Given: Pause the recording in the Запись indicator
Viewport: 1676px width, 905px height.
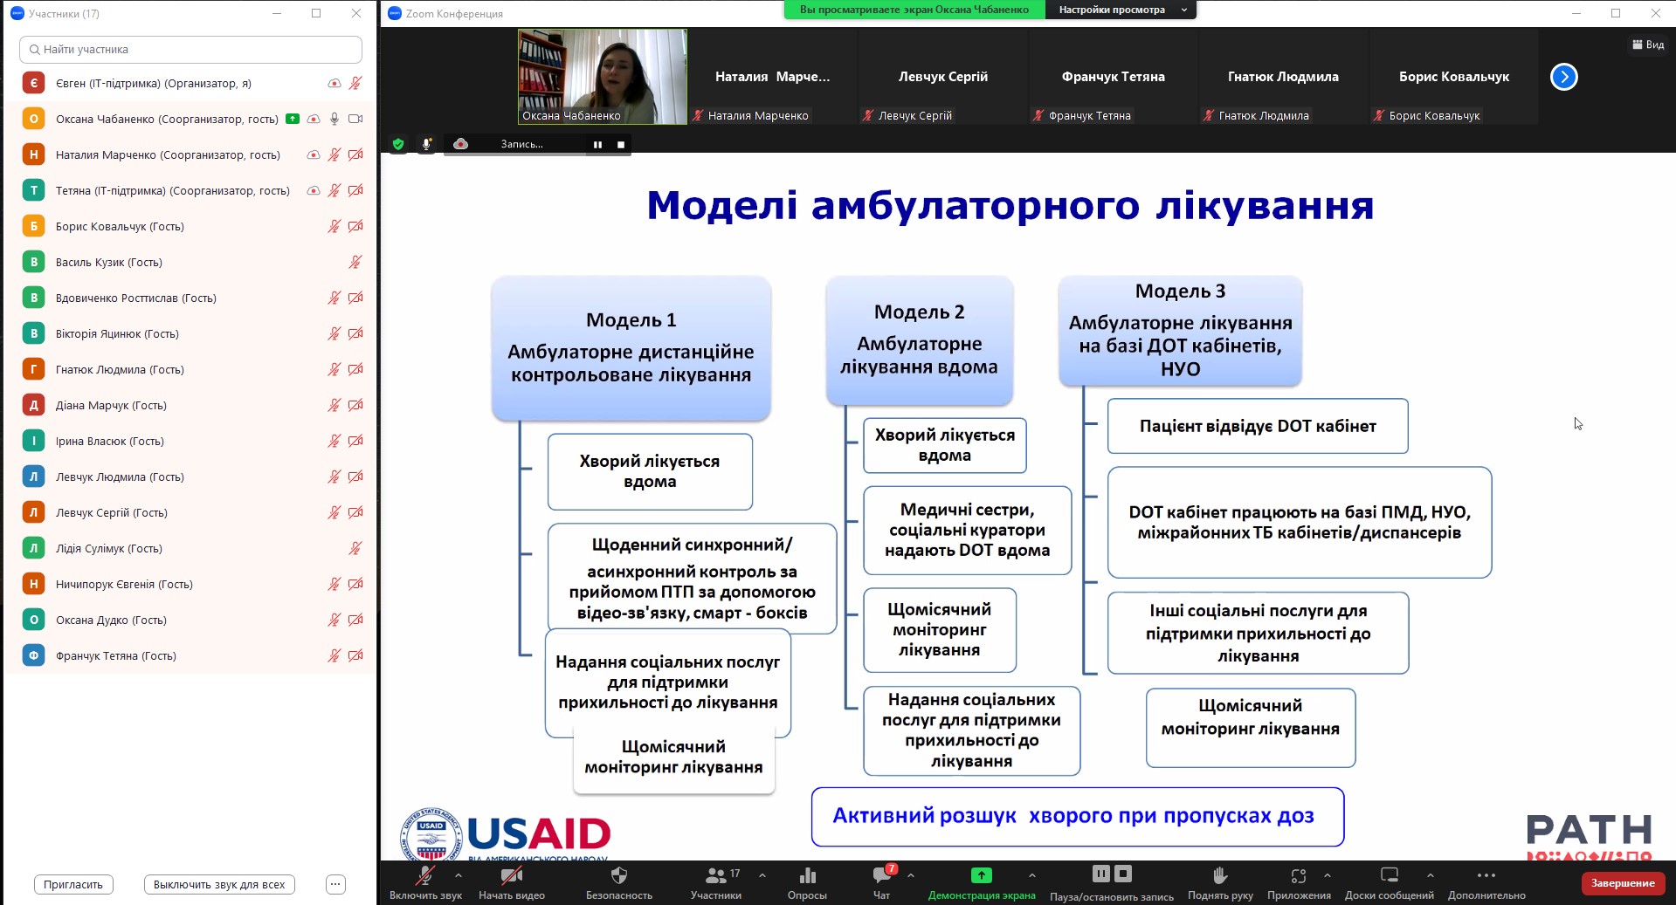Looking at the screenshot, I should click(x=597, y=145).
